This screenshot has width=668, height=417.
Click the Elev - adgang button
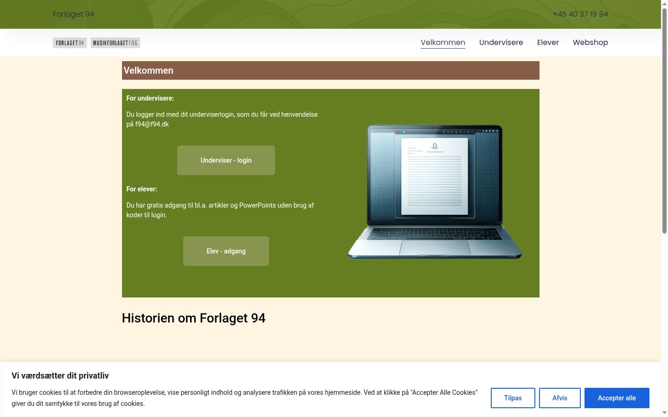tap(226, 251)
